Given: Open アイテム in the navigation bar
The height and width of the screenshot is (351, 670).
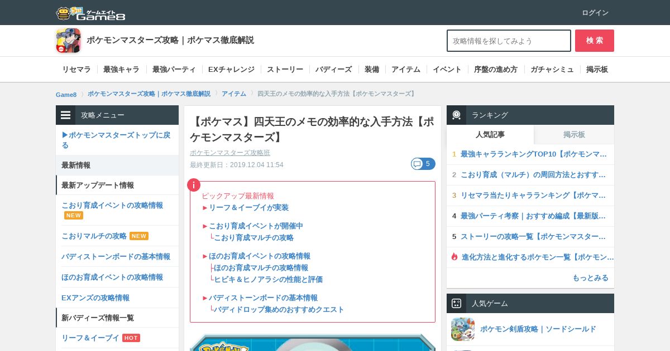Looking at the screenshot, I should (x=406, y=70).
